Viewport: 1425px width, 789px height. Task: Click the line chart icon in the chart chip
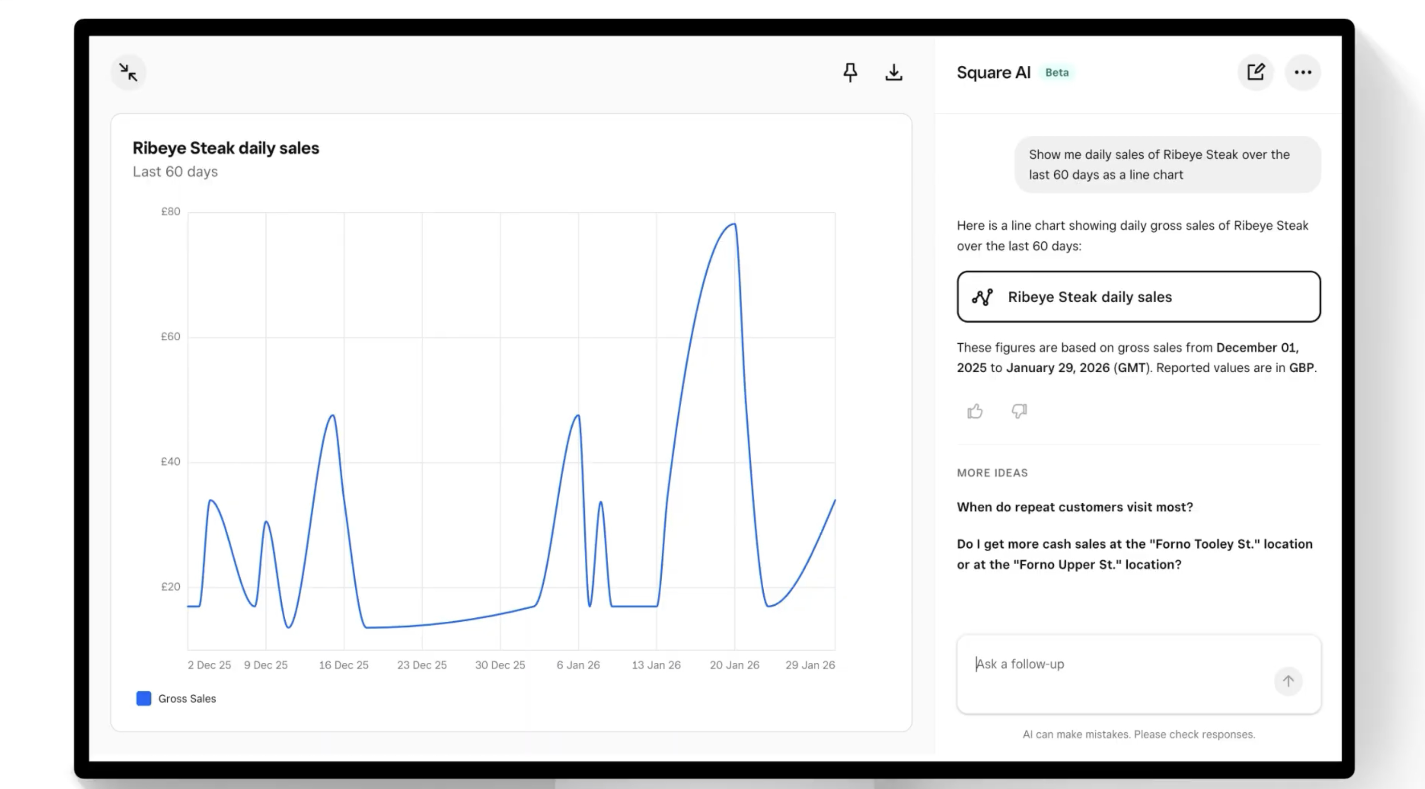982,297
